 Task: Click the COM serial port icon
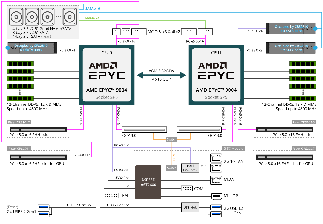[x=187, y=188]
